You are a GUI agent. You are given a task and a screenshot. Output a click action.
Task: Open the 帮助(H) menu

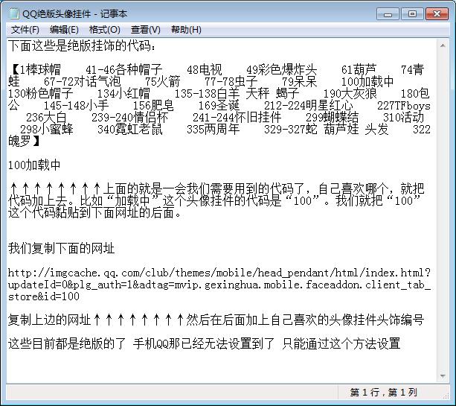pyautogui.click(x=186, y=30)
